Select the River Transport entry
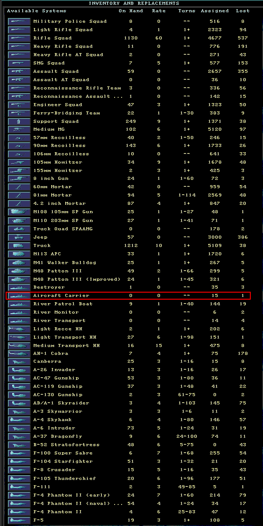 point(60,321)
